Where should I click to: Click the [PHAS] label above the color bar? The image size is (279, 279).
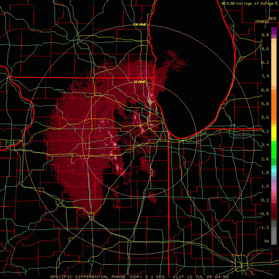tap(262, 21)
